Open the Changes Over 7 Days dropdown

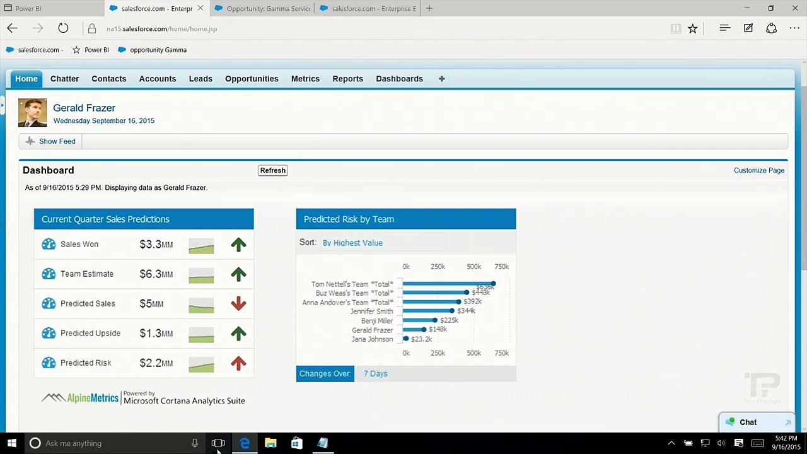(375, 374)
